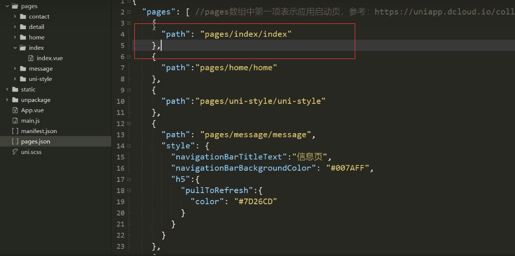This screenshot has height=256, width=515.
Task: Expand the unpackage folder chevron
Action: click(x=7, y=100)
